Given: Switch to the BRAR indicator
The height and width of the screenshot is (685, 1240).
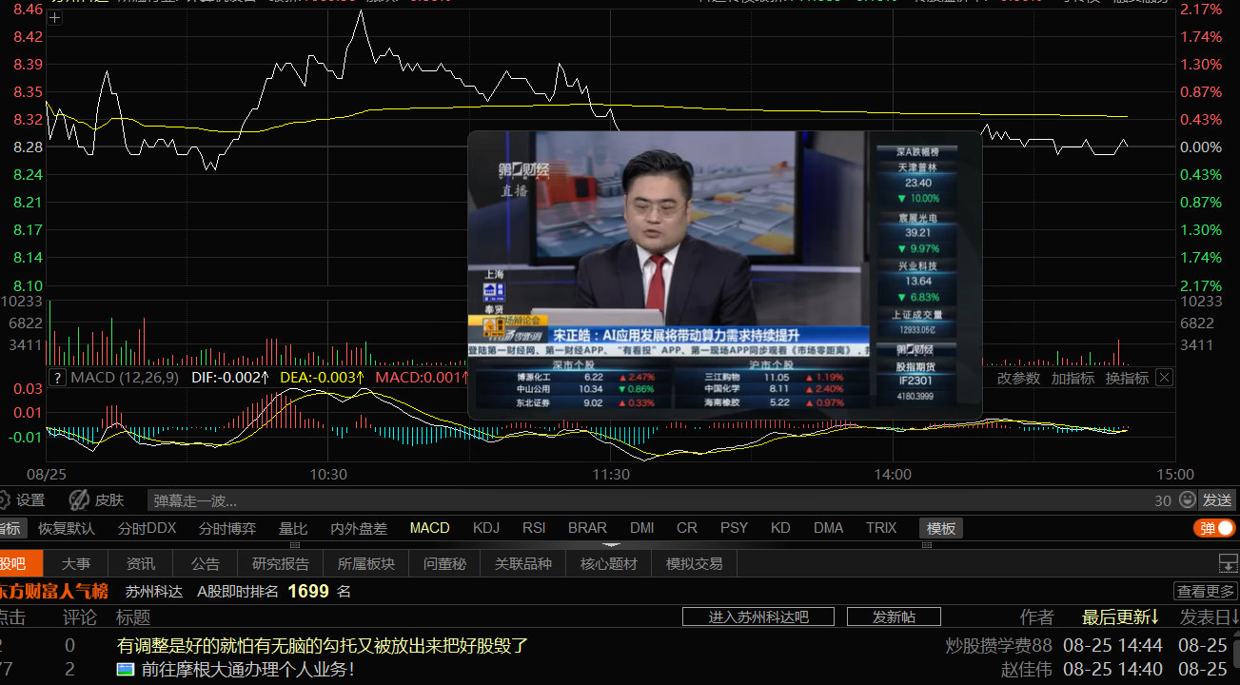Looking at the screenshot, I should (587, 528).
